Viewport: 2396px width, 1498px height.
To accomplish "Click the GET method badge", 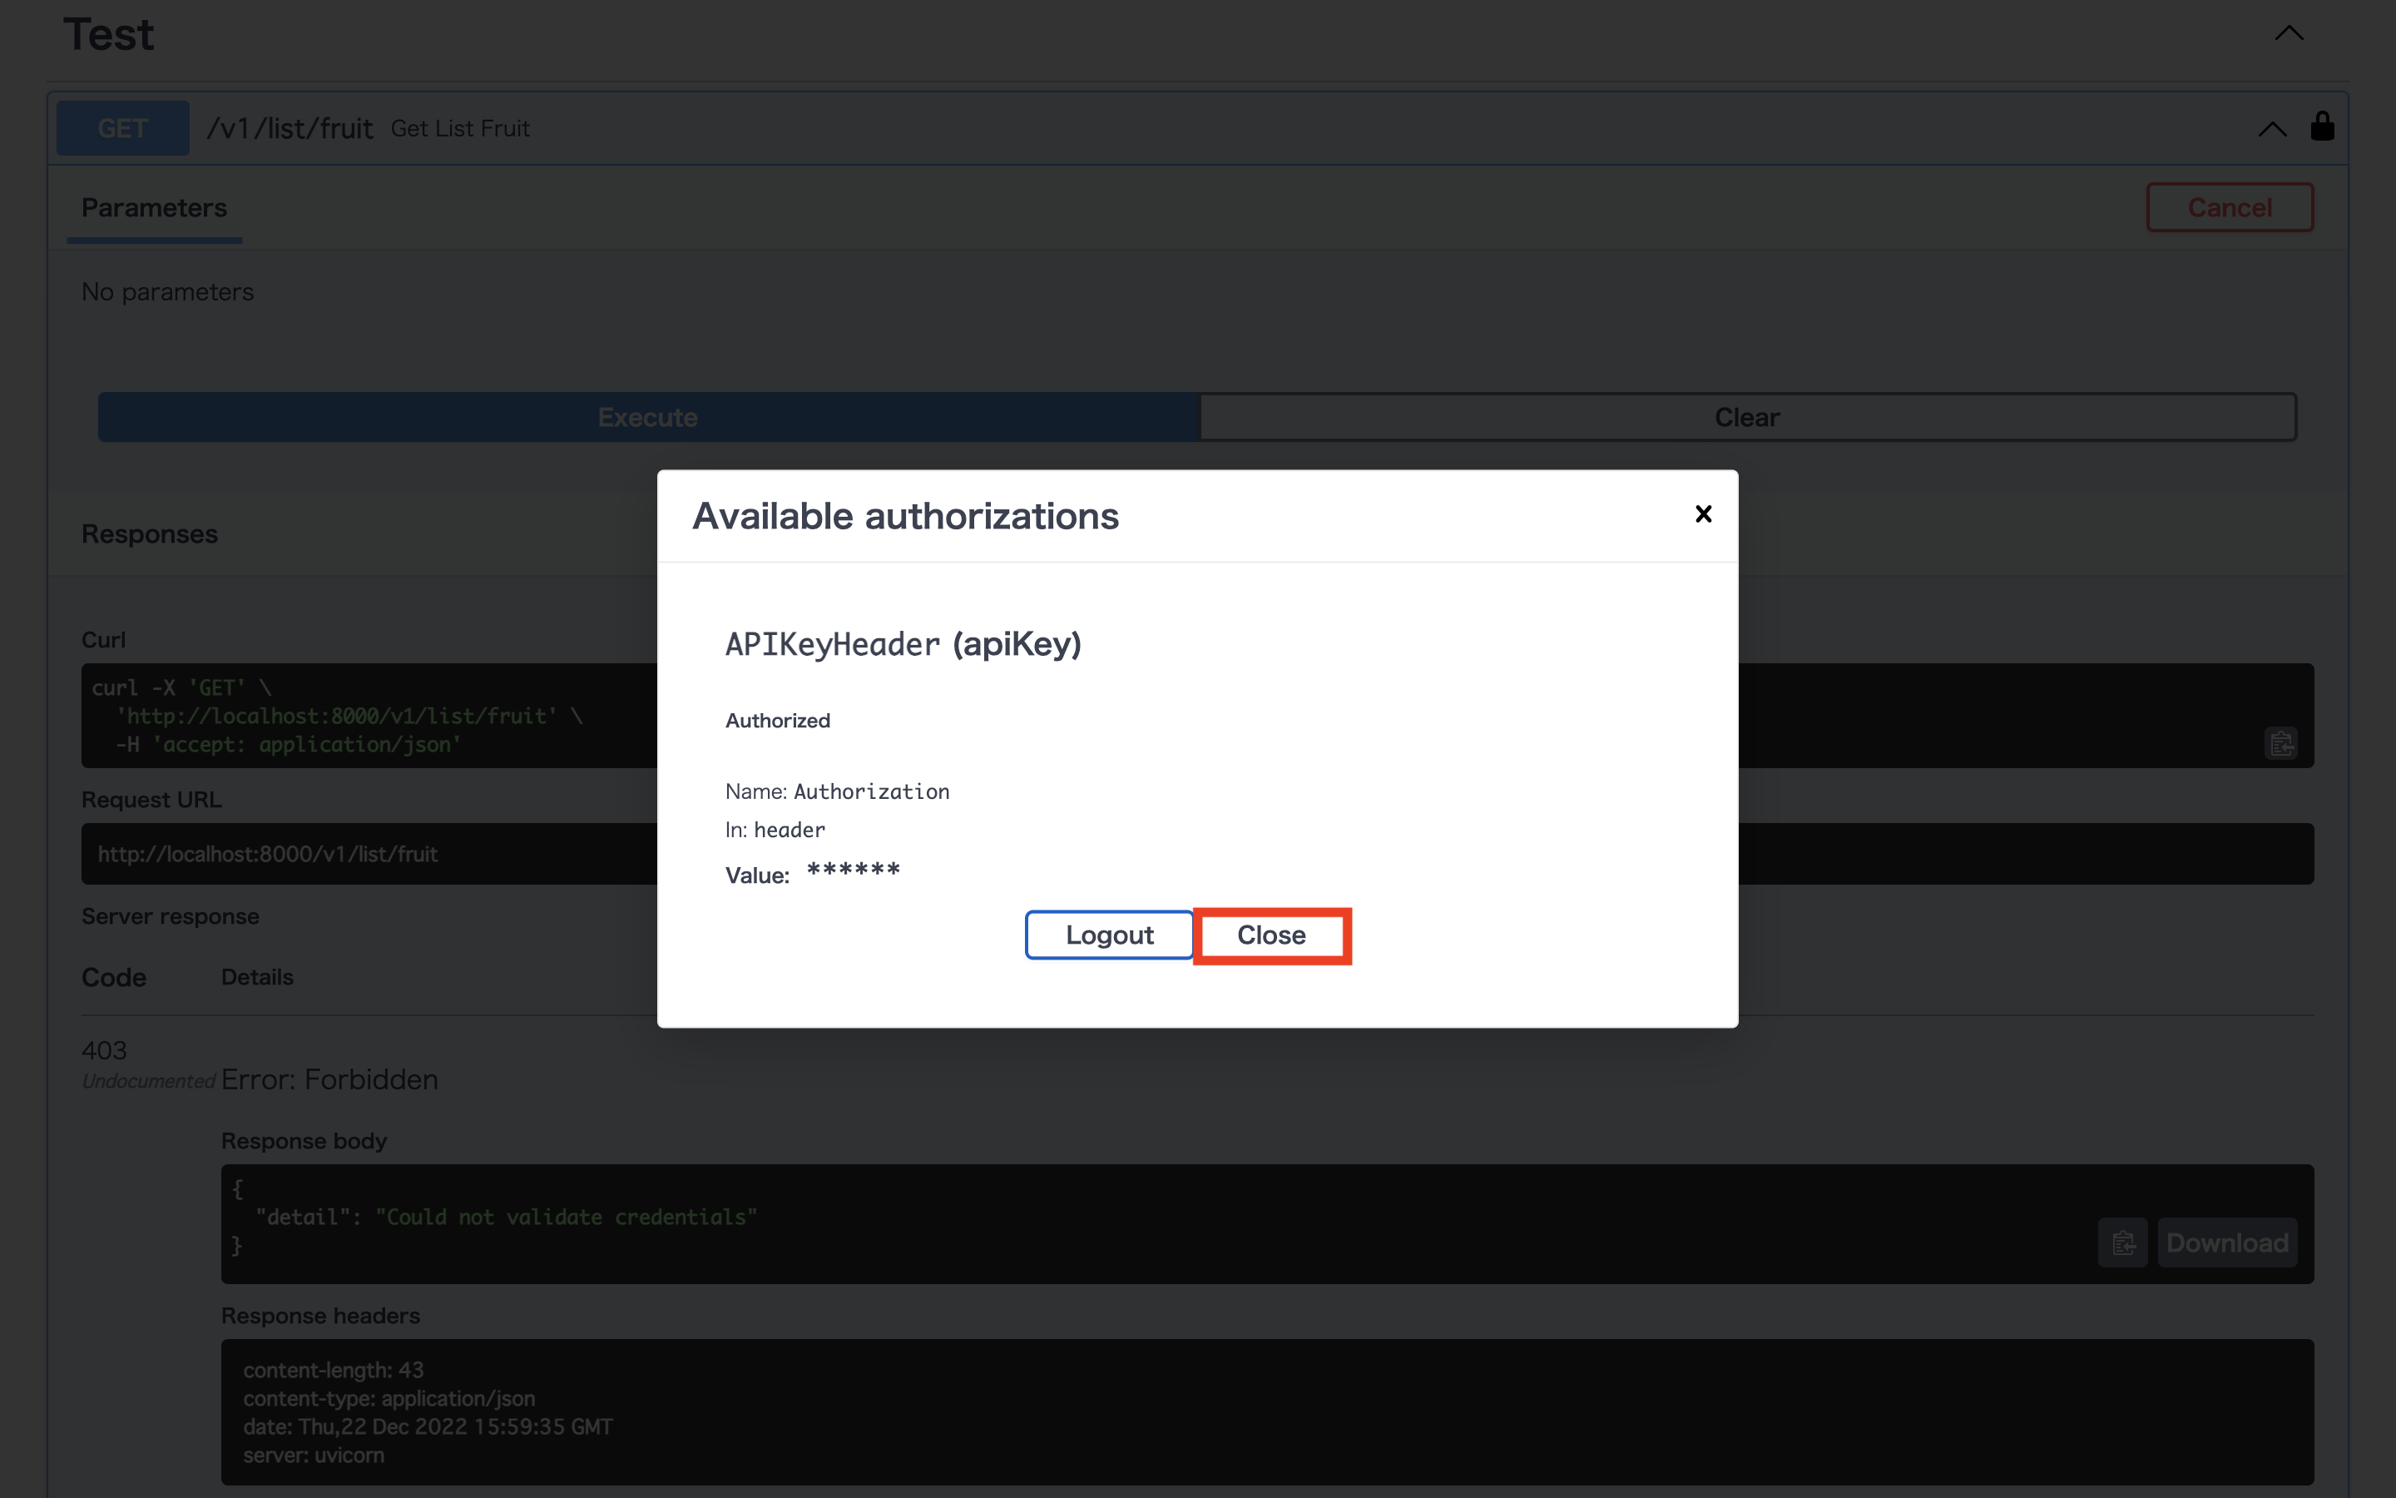I will click(121, 126).
